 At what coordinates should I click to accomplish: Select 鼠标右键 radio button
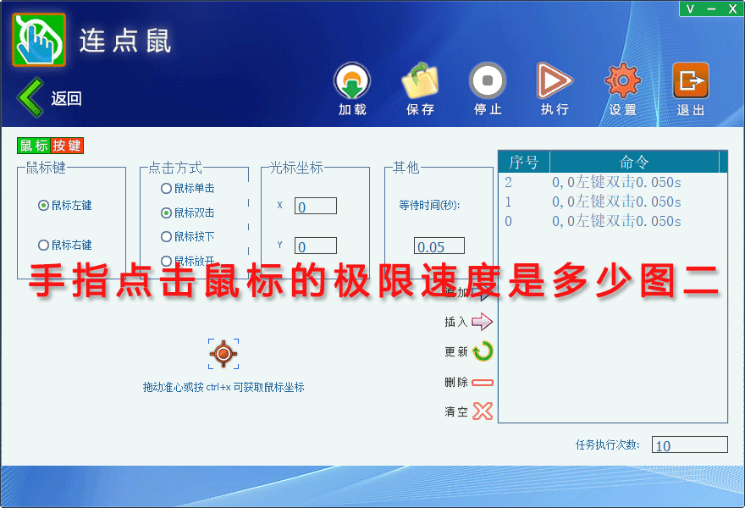(x=43, y=245)
